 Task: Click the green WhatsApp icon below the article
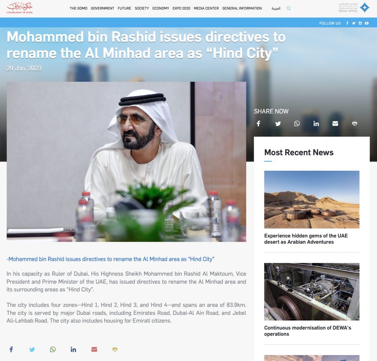[x=53, y=349]
